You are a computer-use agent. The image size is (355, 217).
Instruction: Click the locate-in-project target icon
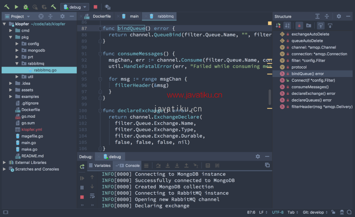41,16
